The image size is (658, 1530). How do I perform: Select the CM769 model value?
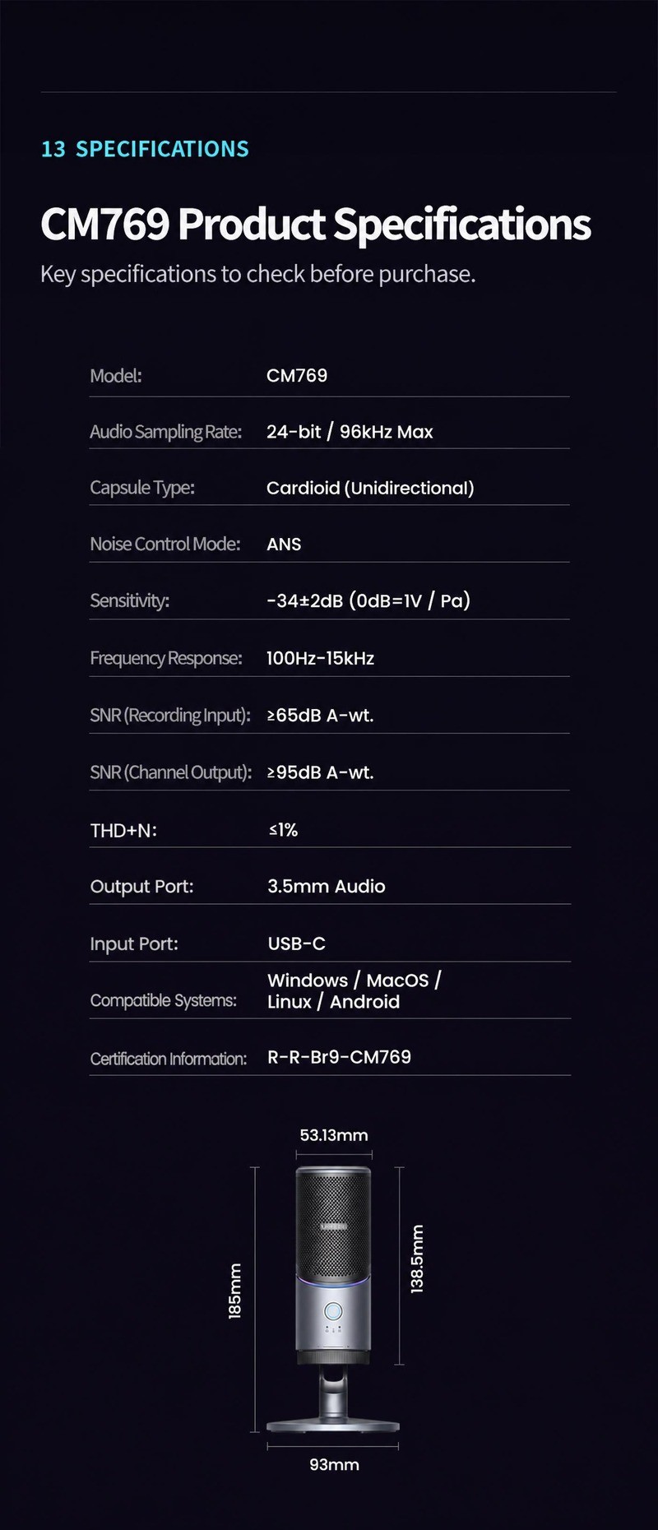tap(297, 375)
